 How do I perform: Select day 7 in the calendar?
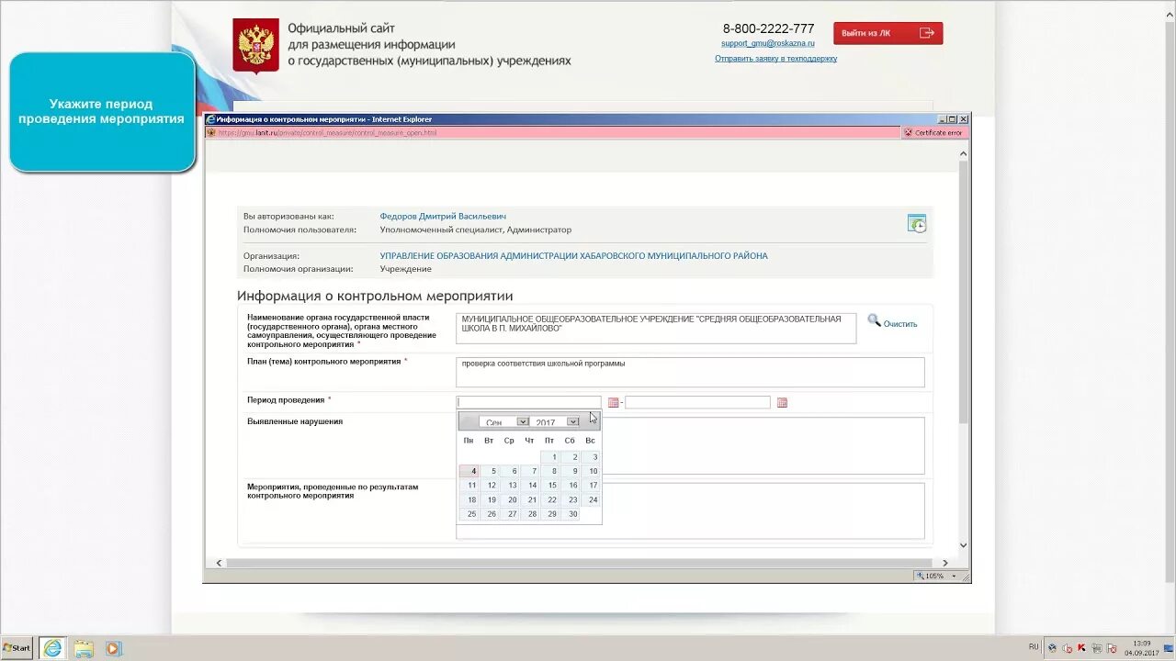[529, 471]
